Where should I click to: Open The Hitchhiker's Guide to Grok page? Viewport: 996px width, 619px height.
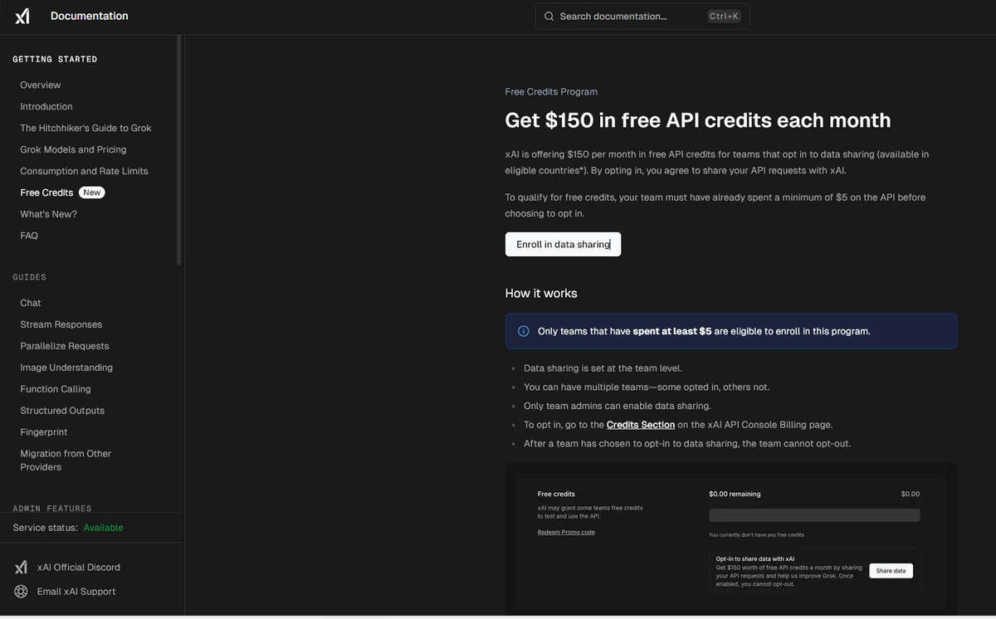[86, 129]
